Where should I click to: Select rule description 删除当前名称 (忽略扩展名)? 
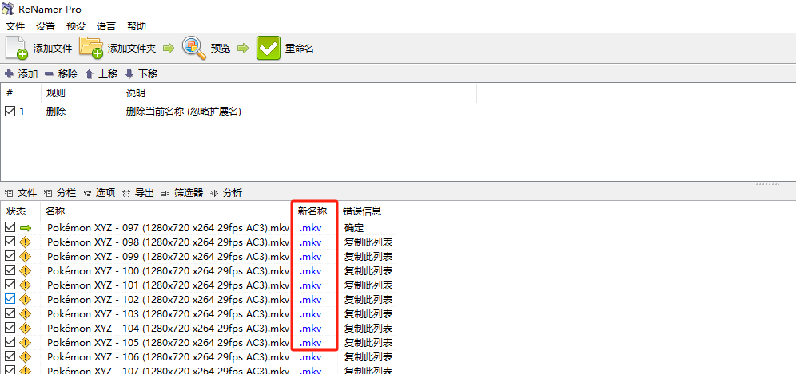click(183, 112)
